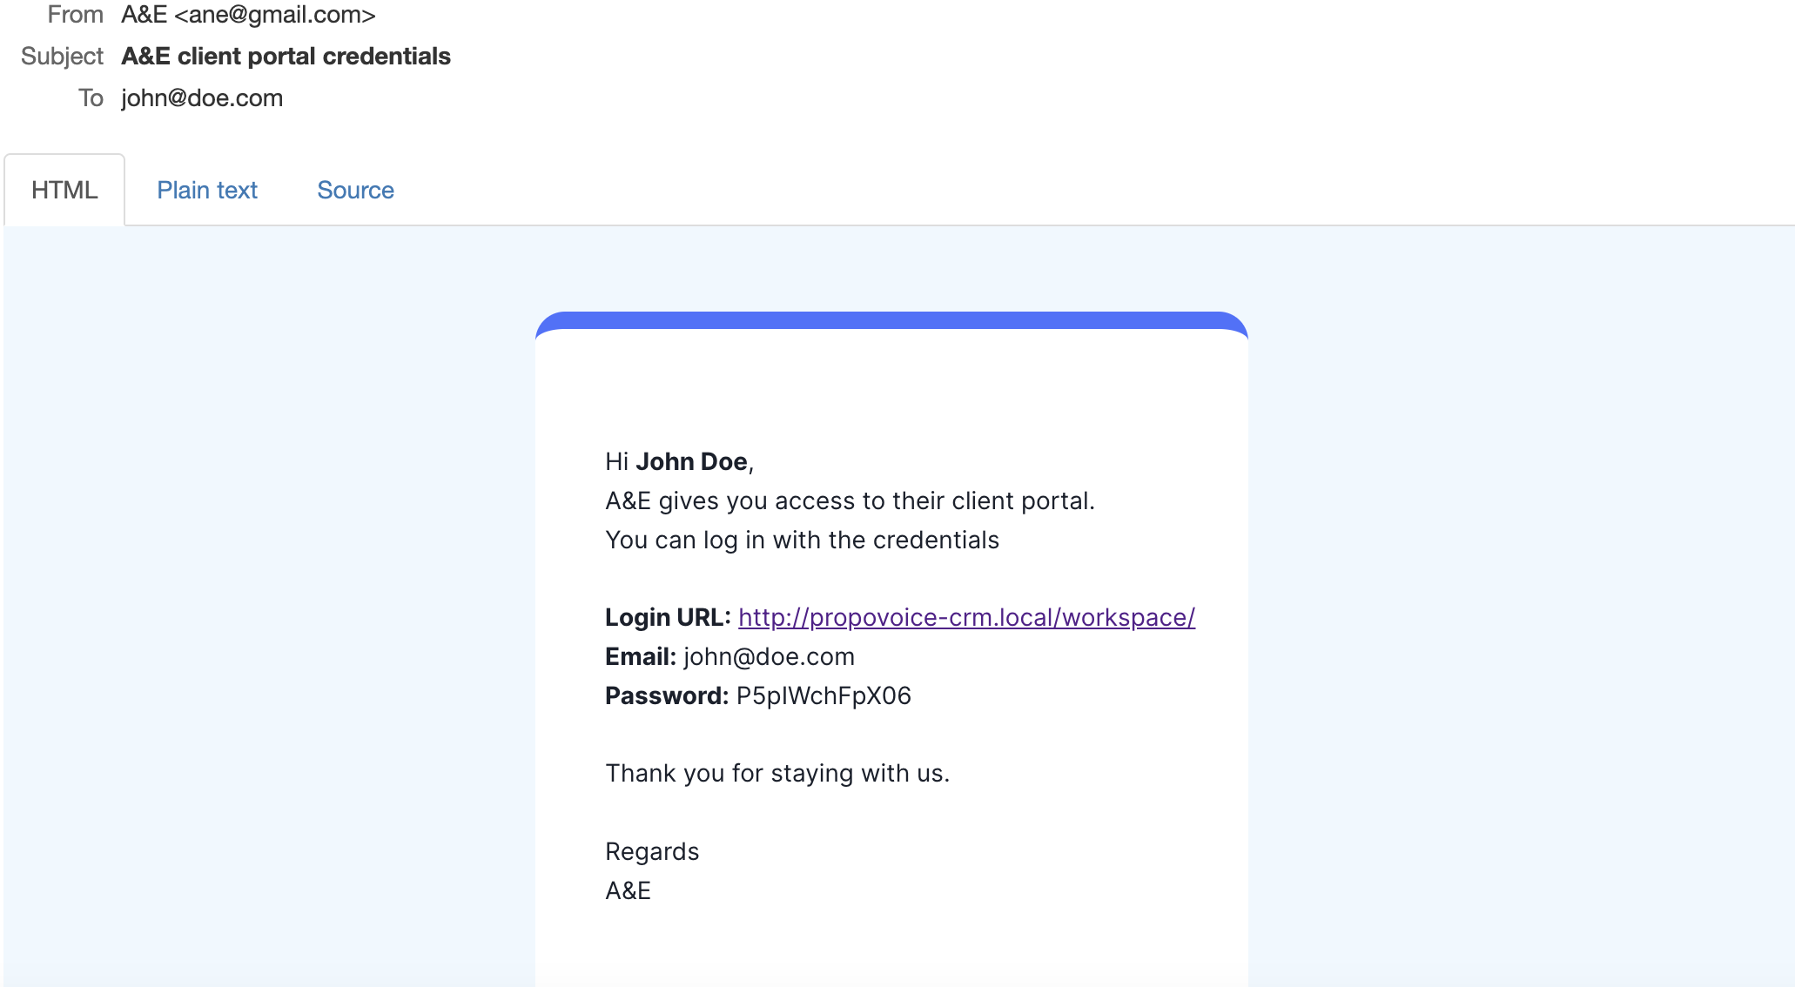Click the Regards sign-off text

pos(652,851)
